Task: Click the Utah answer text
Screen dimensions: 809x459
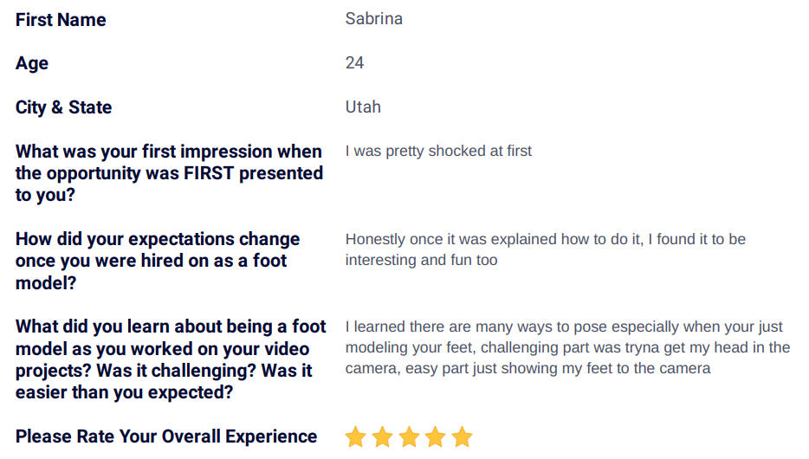Action: 363,107
